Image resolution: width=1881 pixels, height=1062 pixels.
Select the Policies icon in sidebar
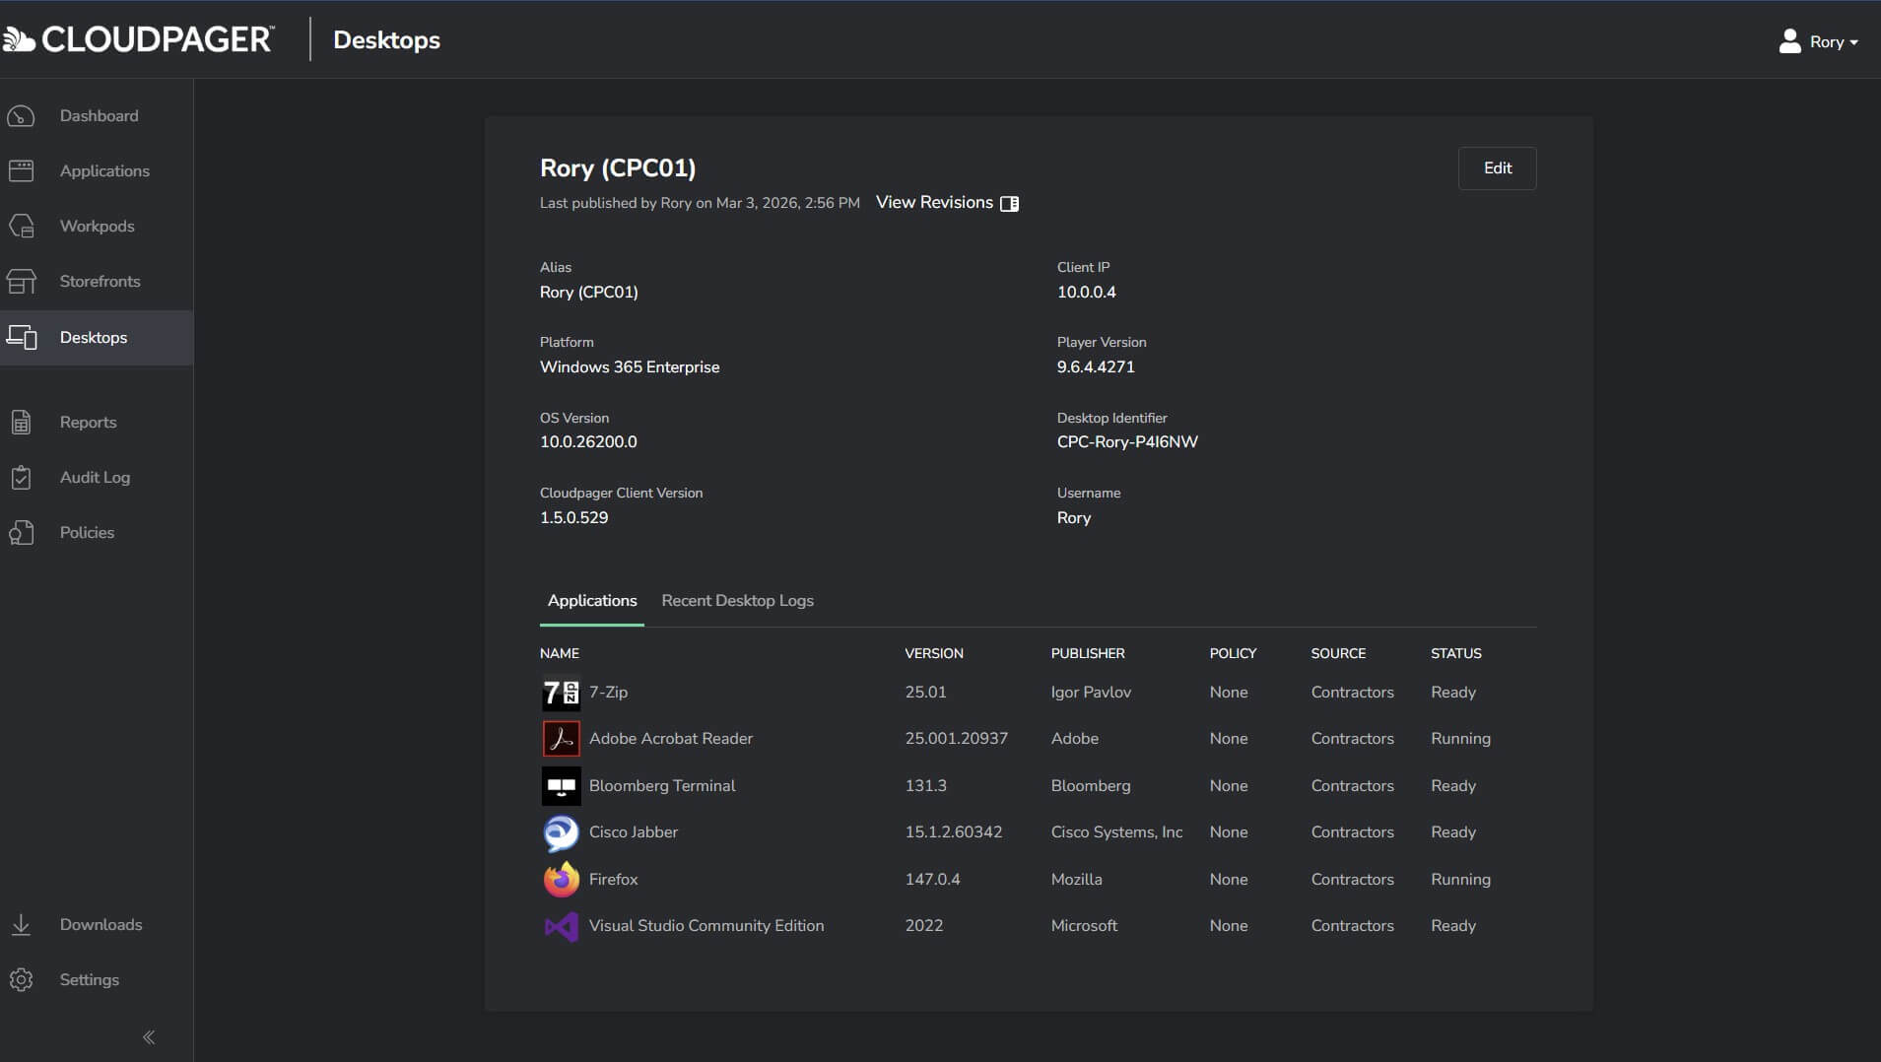[x=21, y=533]
